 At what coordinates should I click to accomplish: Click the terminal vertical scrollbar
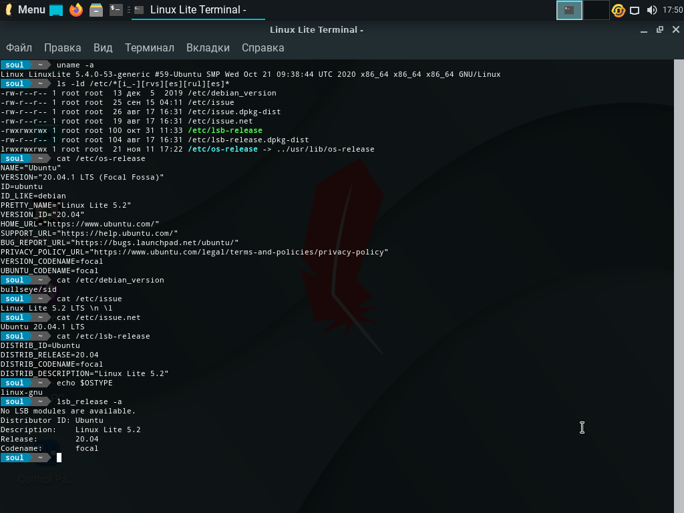click(679, 286)
